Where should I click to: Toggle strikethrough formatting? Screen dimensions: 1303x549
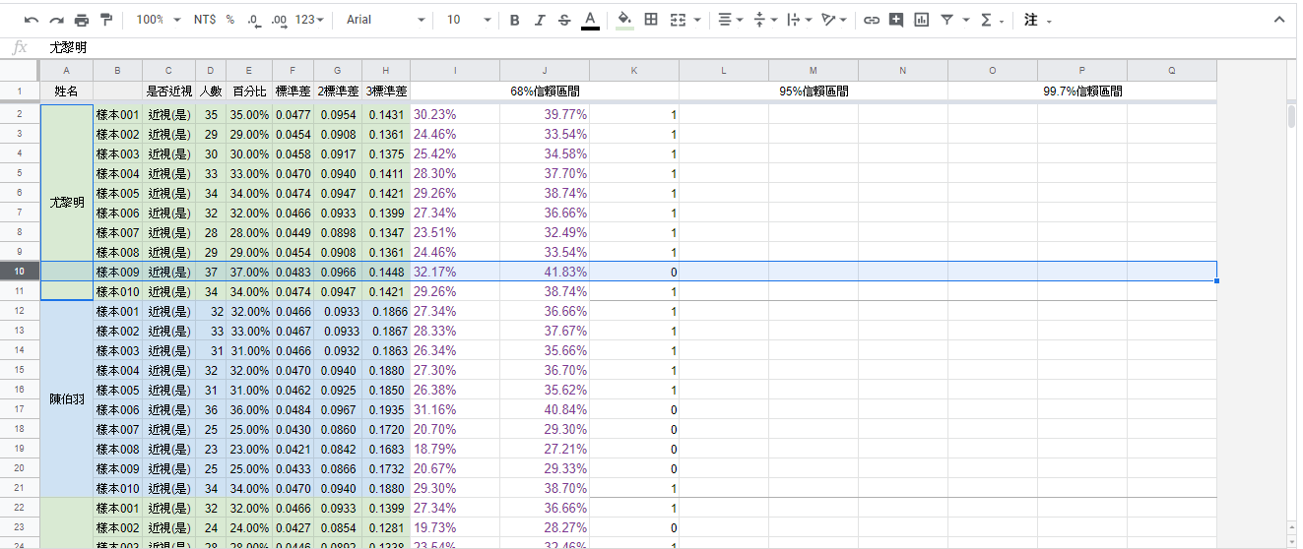pyautogui.click(x=564, y=20)
